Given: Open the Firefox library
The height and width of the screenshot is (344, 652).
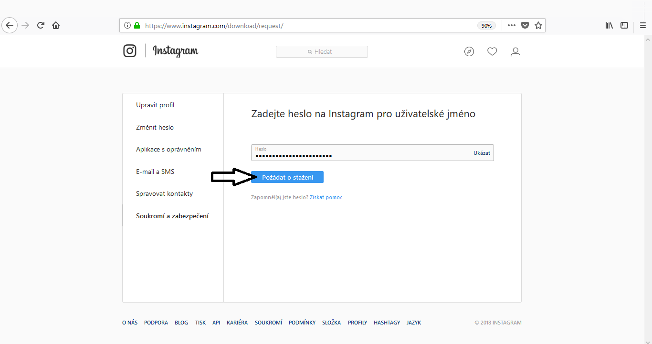Looking at the screenshot, I should tap(609, 26).
